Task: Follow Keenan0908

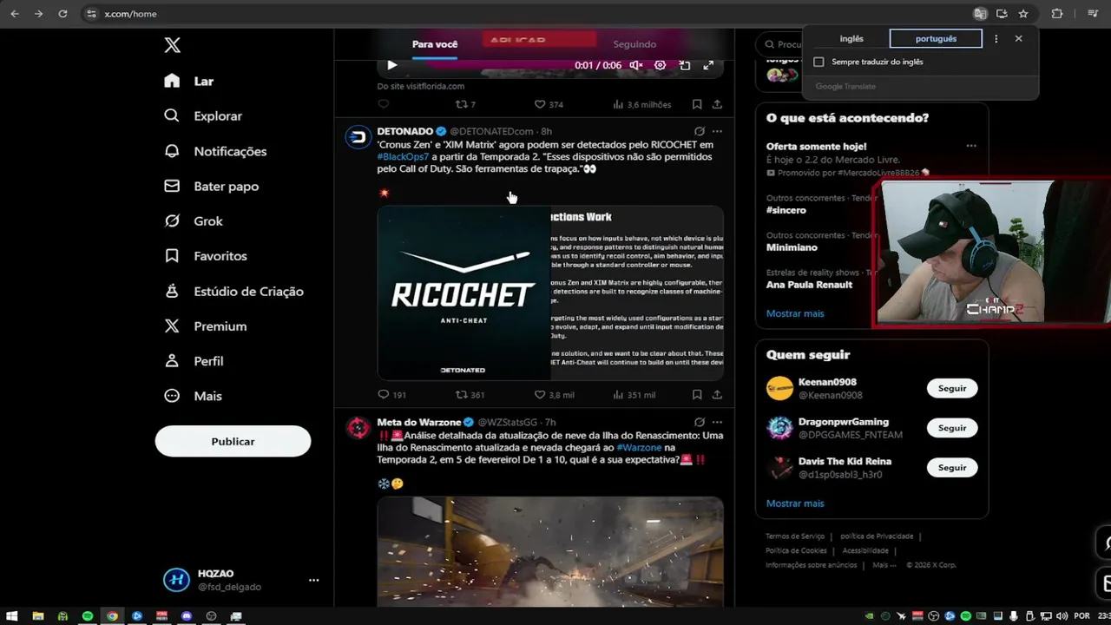Action: point(952,388)
